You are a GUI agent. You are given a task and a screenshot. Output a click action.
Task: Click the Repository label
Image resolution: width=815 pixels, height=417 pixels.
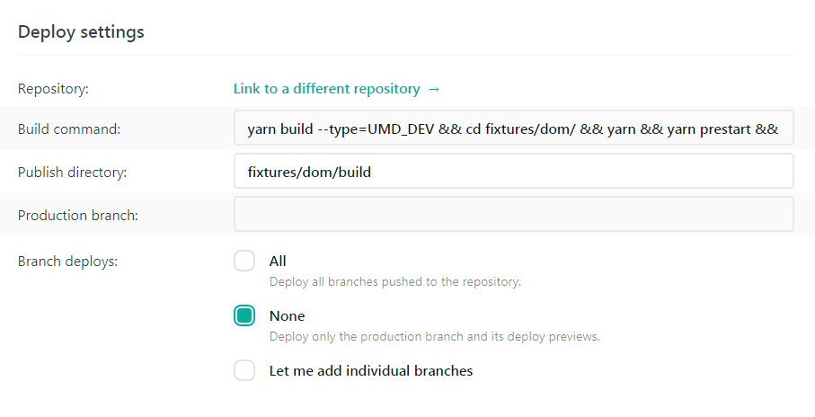[x=53, y=89]
